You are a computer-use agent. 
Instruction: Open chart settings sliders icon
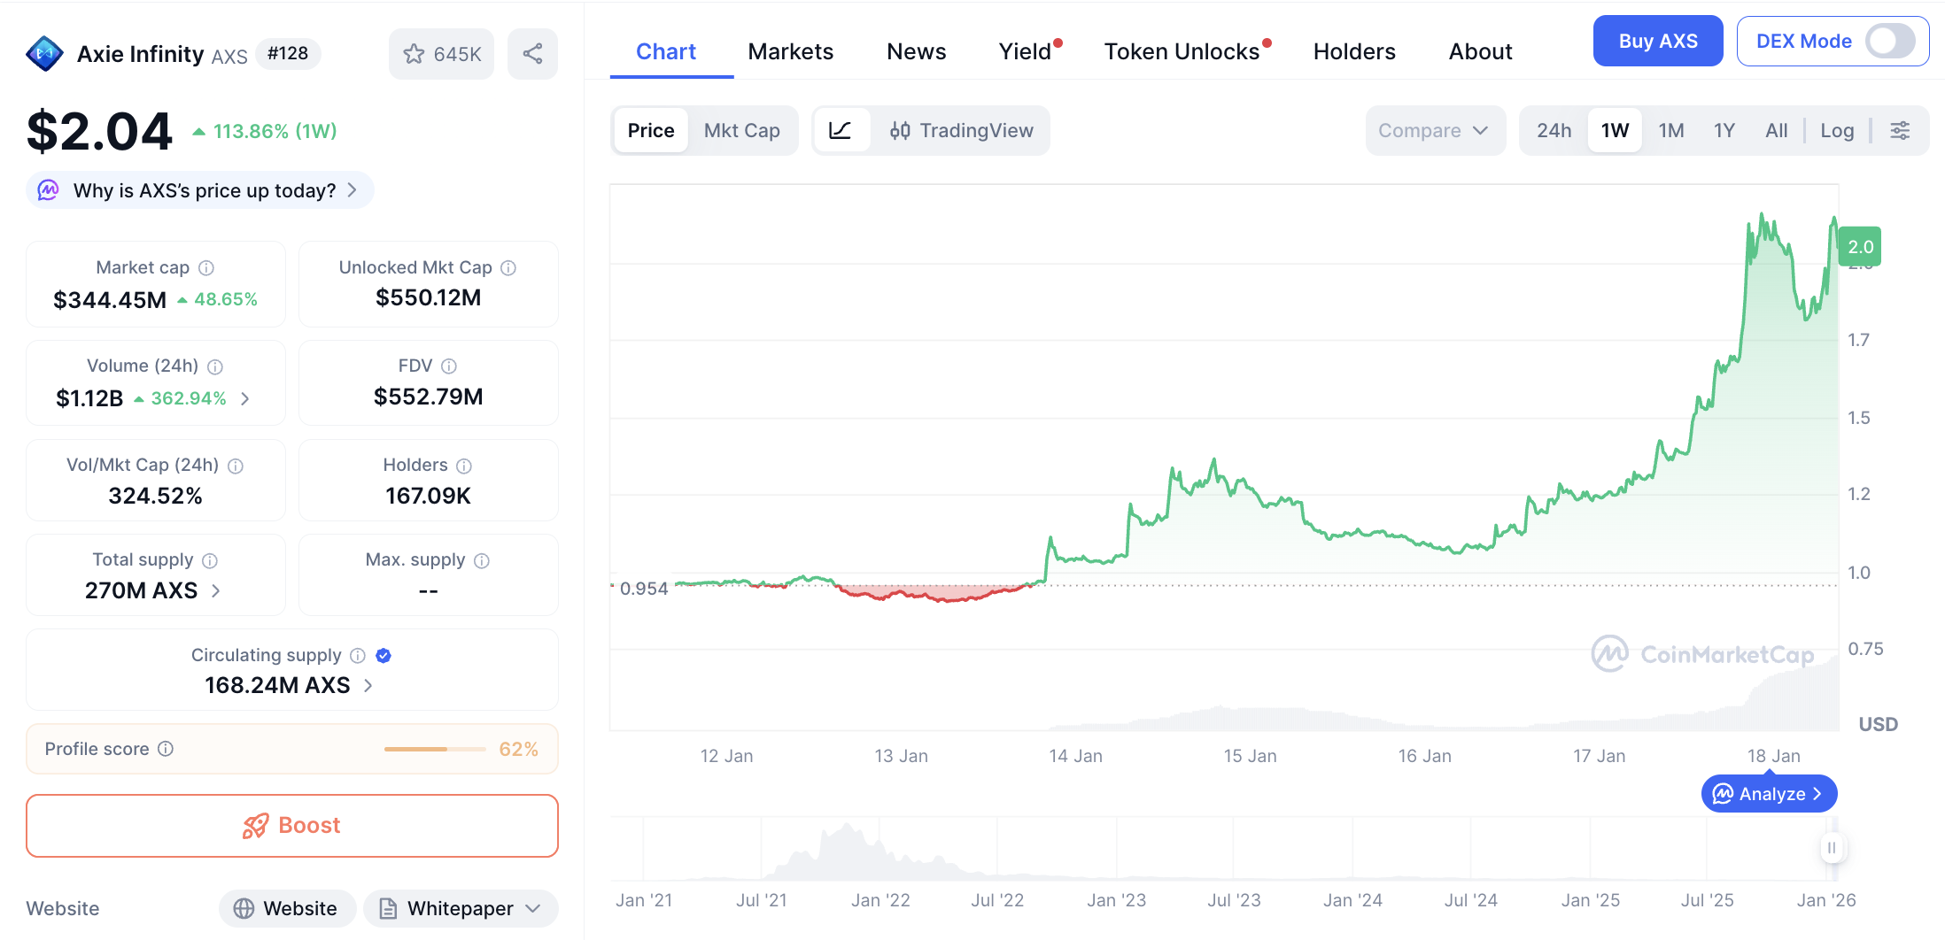(1900, 131)
